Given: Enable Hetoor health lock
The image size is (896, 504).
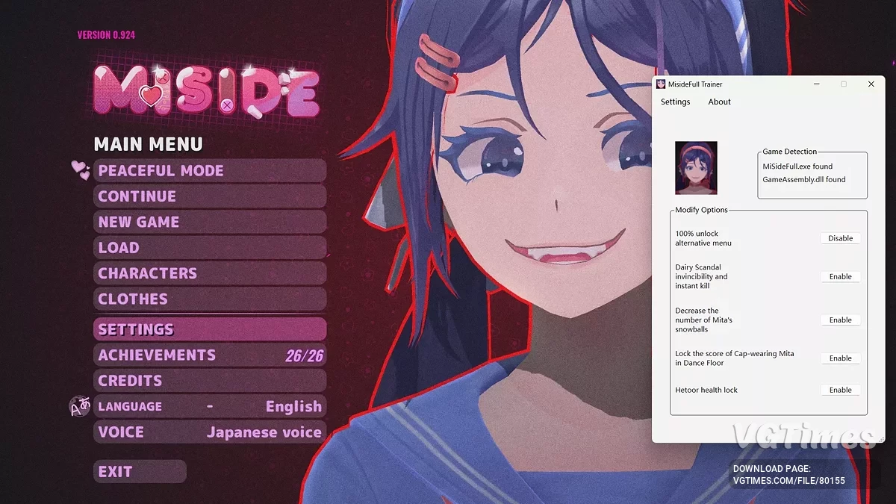Looking at the screenshot, I should click(840, 390).
